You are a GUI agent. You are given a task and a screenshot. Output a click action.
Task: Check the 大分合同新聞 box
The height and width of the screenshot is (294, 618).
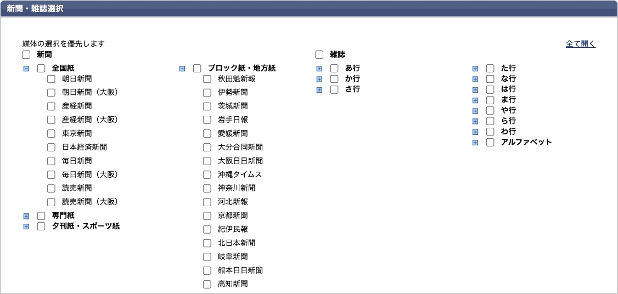(207, 148)
